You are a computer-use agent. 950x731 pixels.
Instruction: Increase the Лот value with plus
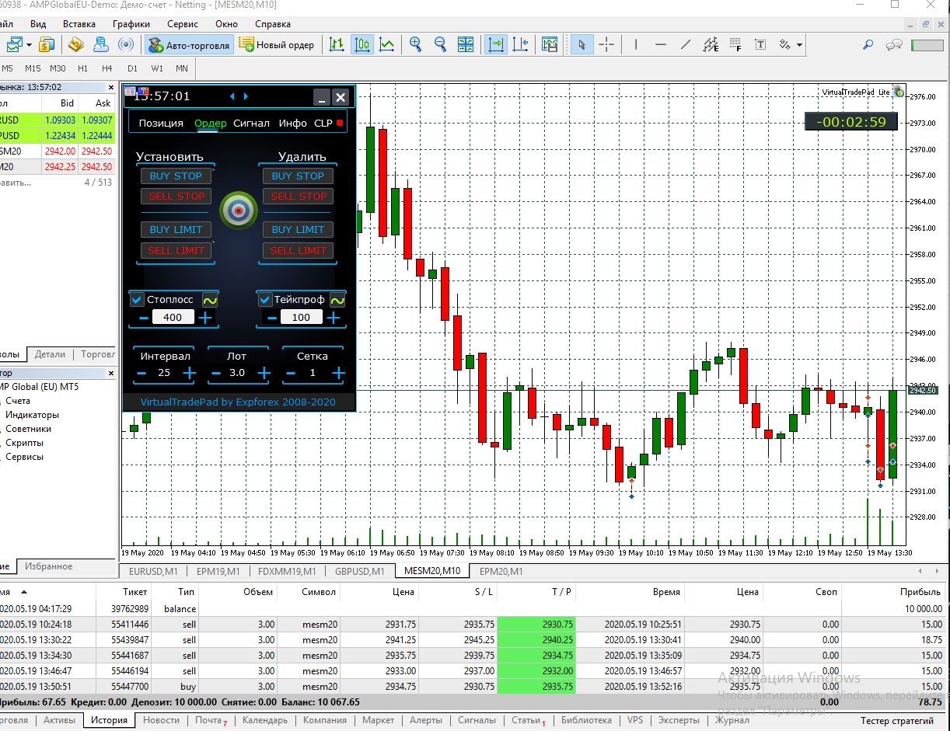[264, 373]
